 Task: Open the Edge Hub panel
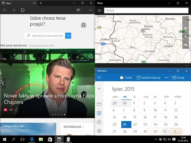tap(78, 10)
